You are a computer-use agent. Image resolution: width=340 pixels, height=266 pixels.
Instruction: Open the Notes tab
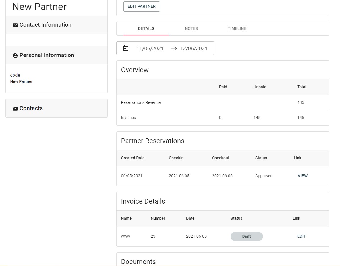pyautogui.click(x=191, y=28)
